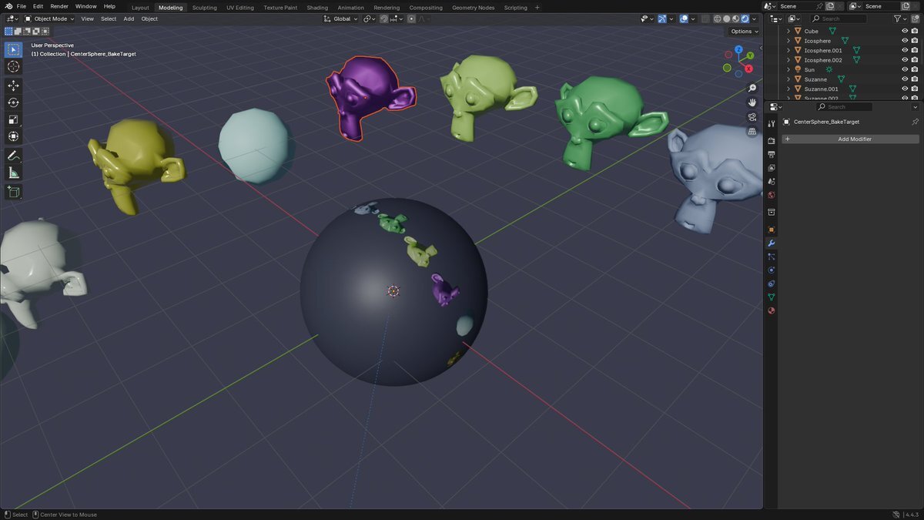The height and width of the screenshot is (520, 924).
Task: Toggle proportional editing in header
Action: 412,18
